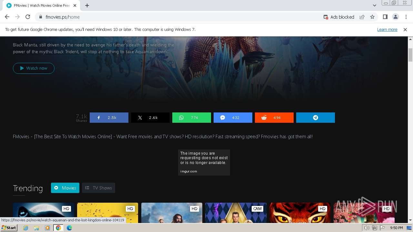Bookmark this tab with the star
The width and height of the screenshot is (413, 232).
pos(372,17)
